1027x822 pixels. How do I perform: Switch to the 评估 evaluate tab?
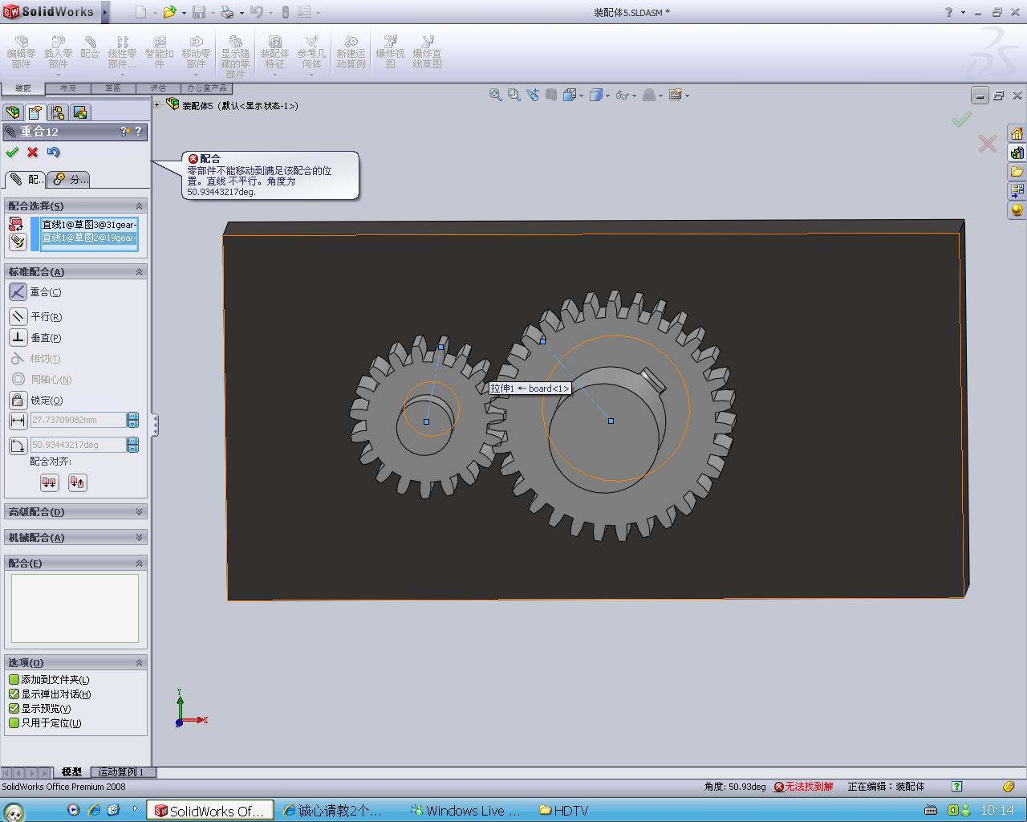(x=158, y=88)
